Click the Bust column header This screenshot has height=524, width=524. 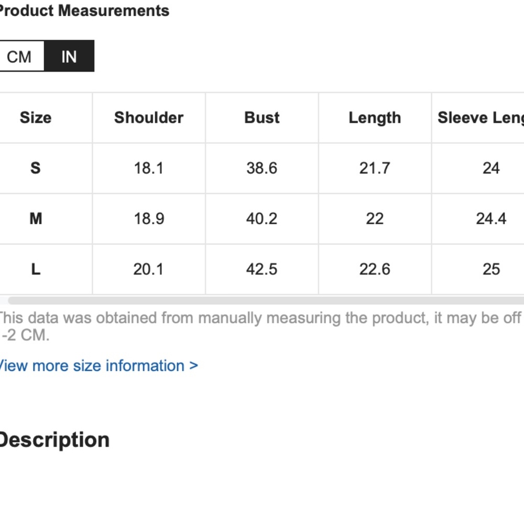(262, 117)
